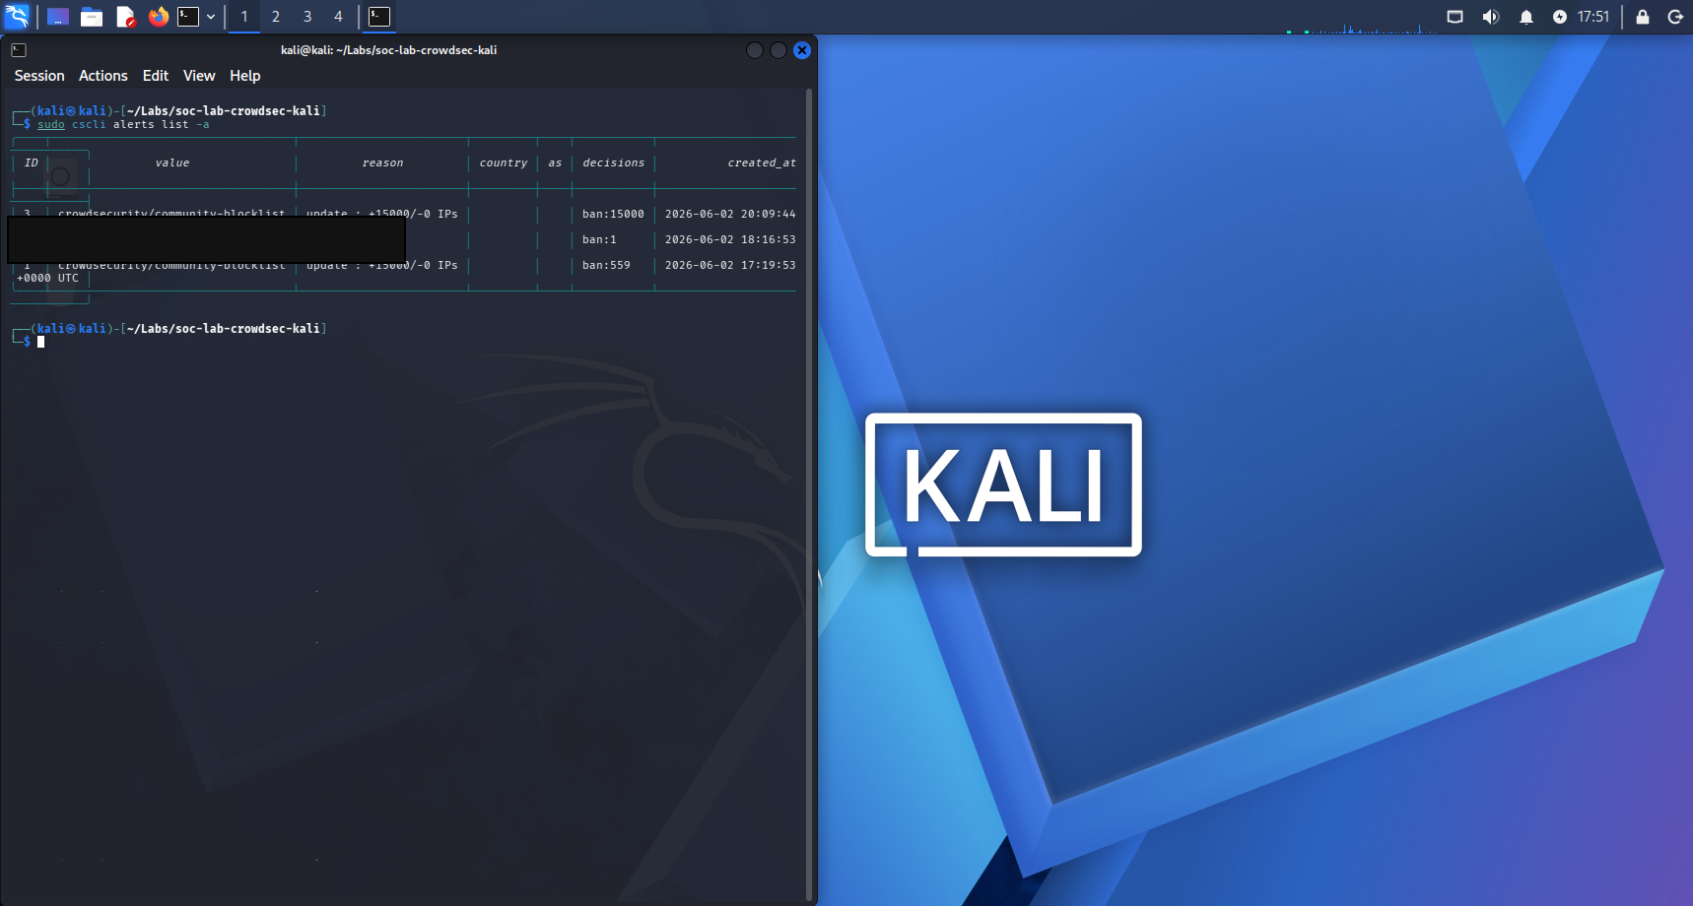Screen dimensions: 1693x906
Task: Click the log out icon
Action: tap(1675, 17)
